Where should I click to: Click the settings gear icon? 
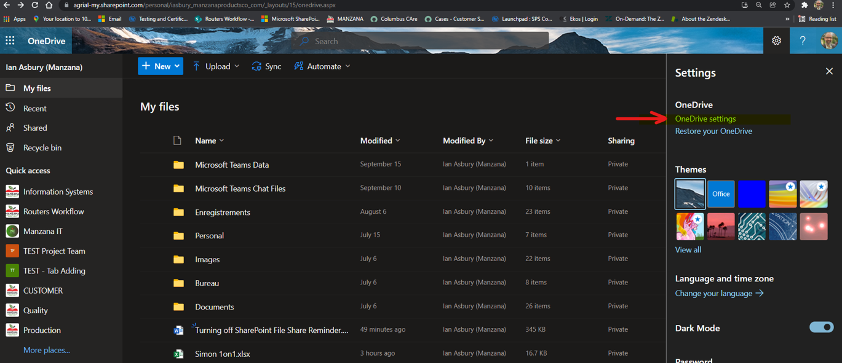point(777,41)
